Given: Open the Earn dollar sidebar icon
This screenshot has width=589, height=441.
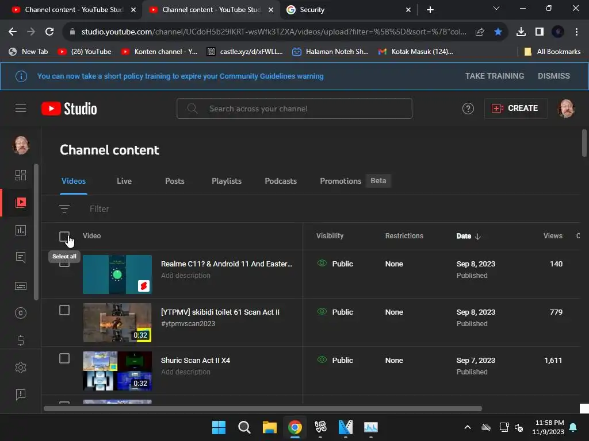Looking at the screenshot, I should click(20, 340).
